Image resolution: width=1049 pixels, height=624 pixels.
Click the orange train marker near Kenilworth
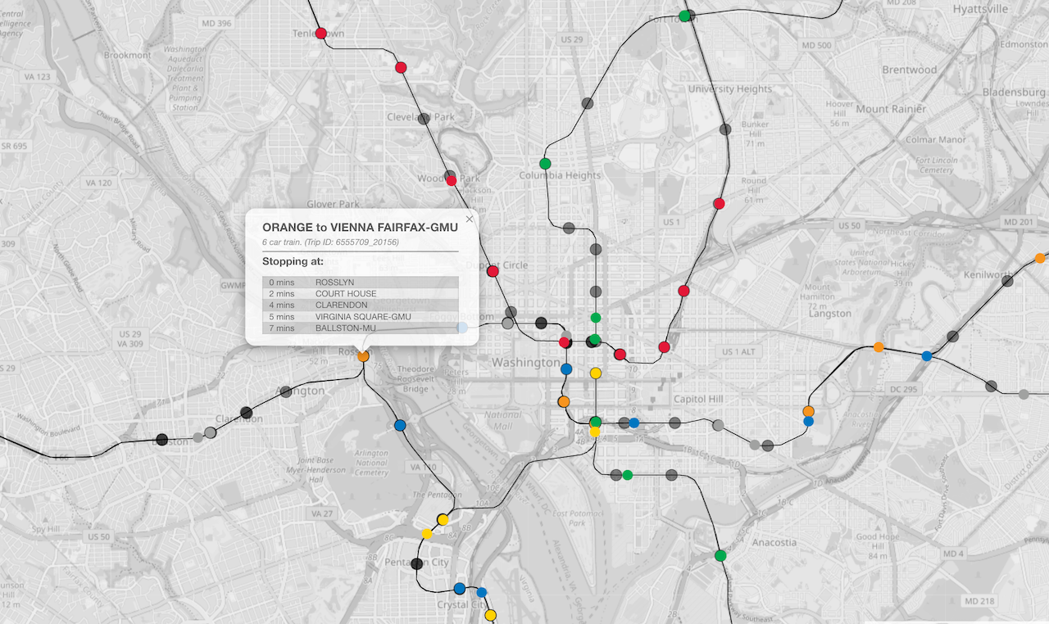pos(1040,258)
